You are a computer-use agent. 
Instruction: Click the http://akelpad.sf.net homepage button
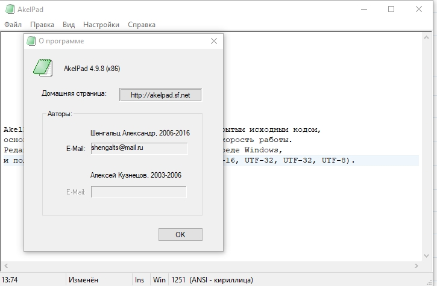point(160,95)
